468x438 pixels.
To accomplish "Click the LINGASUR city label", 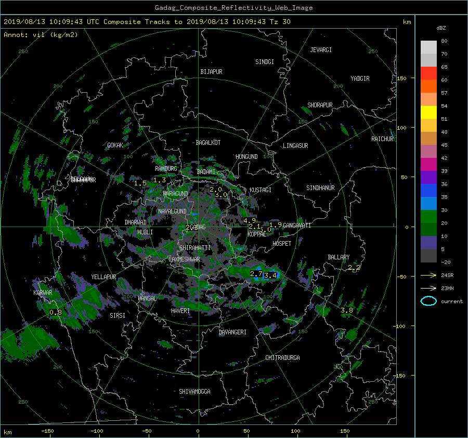I will (295, 146).
